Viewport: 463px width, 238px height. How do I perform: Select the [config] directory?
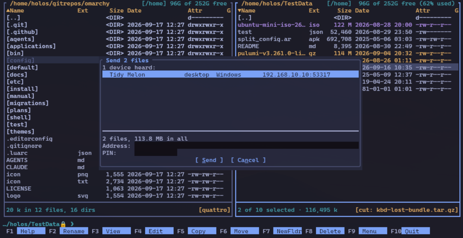pyautogui.click(x=52, y=60)
